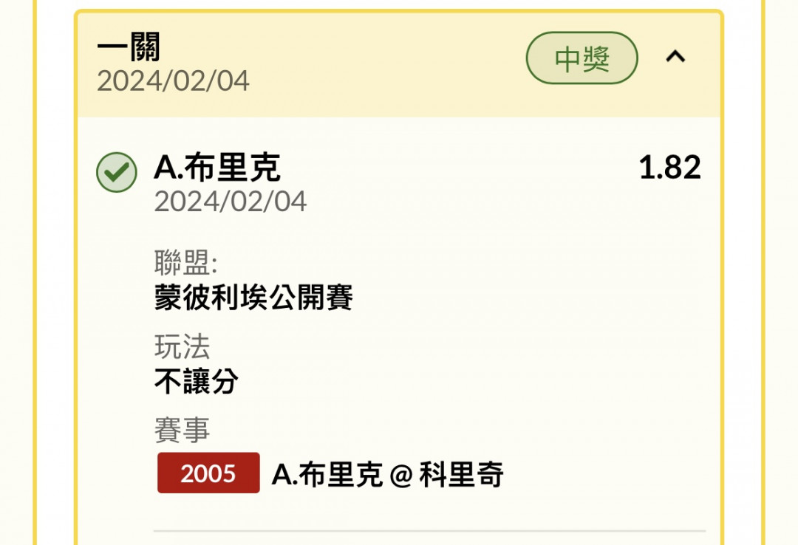Tap the 中獎 status badge
The height and width of the screenshot is (545, 798).
[582, 58]
